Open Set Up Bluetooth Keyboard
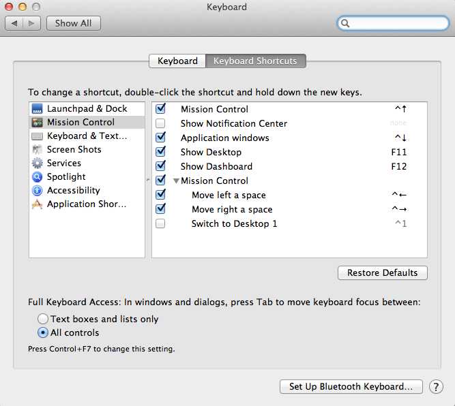455x406 pixels. pos(351,386)
